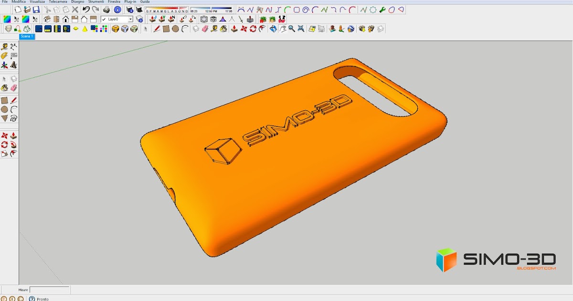This screenshot has width=573, height=301.
Task: Click the wrench icon in the Bezier toolbar
Action: (382, 10)
